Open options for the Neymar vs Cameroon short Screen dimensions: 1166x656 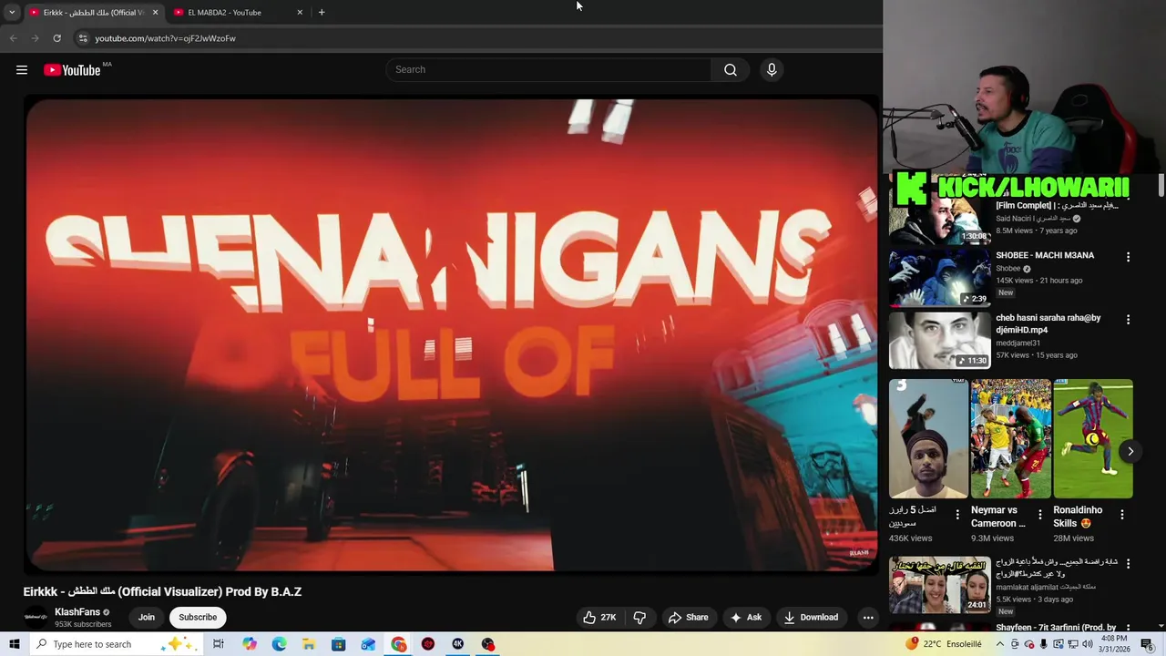1039,515
